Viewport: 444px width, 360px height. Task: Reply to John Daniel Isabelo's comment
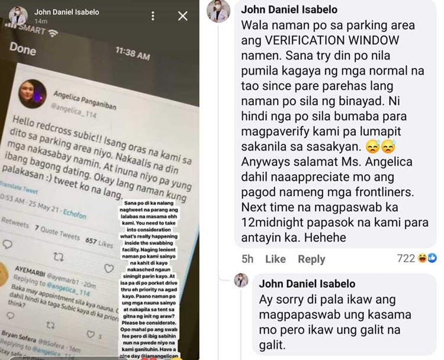pyautogui.click(x=311, y=259)
